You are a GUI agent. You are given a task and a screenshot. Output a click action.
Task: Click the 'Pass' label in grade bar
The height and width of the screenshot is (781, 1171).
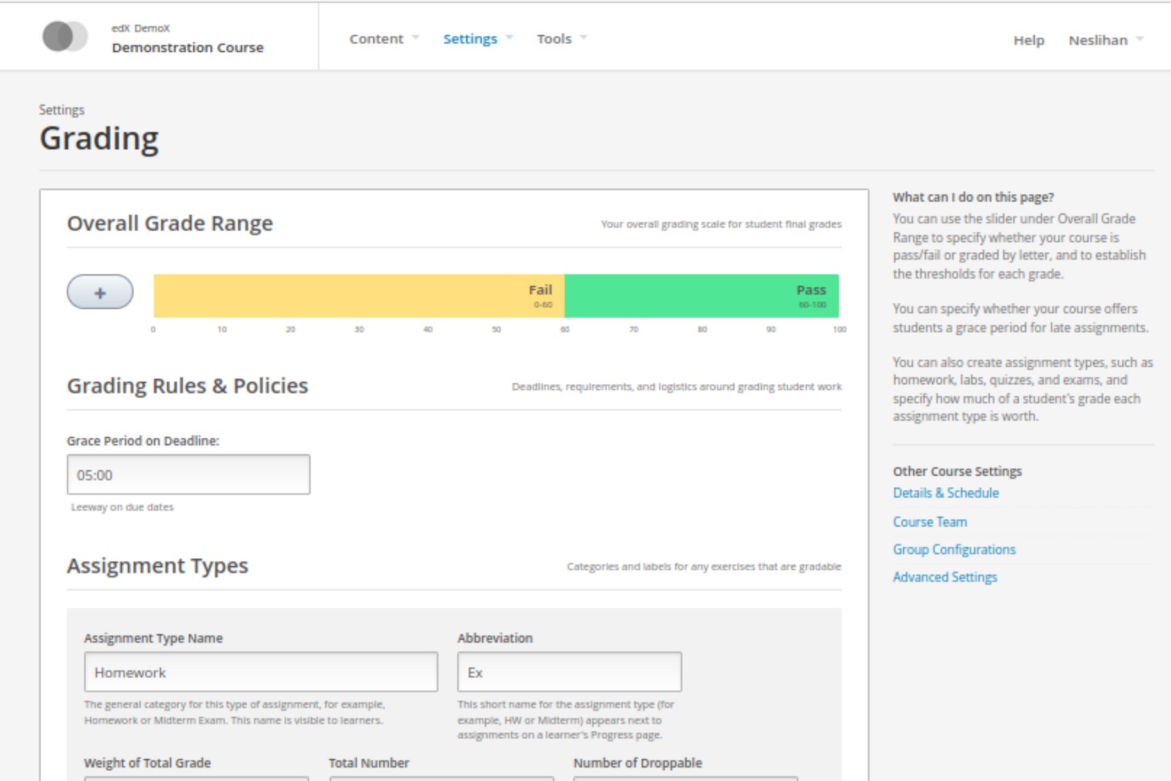(811, 290)
